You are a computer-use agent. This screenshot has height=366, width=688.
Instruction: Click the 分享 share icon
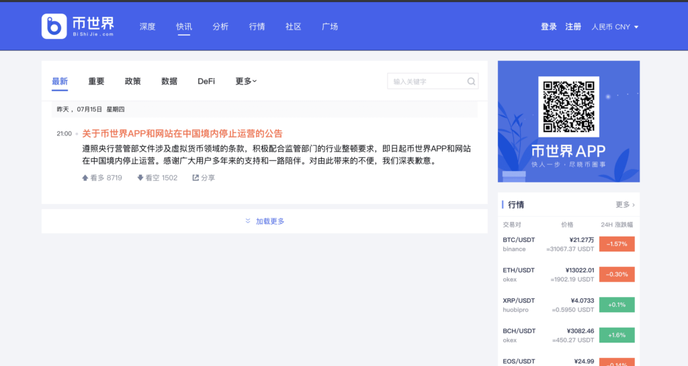(196, 178)
